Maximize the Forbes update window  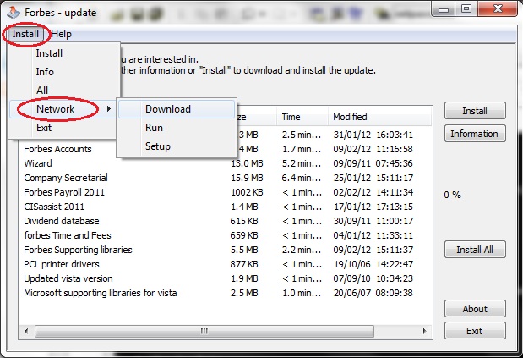click(466, 9)
